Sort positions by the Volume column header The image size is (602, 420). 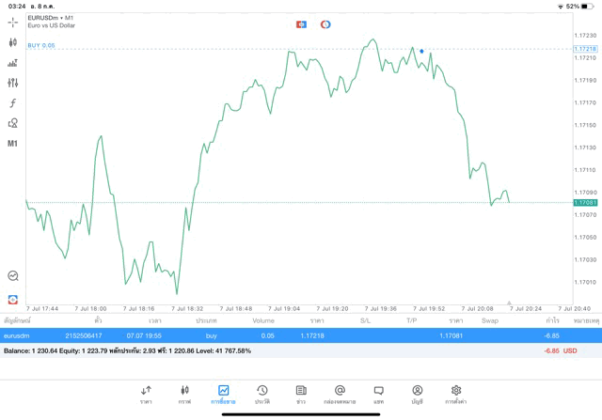click(x=263, y=320)
